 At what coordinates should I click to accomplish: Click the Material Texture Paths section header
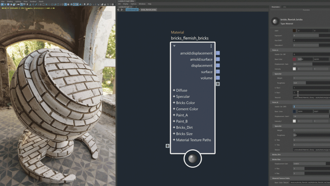tap(281, 178)
